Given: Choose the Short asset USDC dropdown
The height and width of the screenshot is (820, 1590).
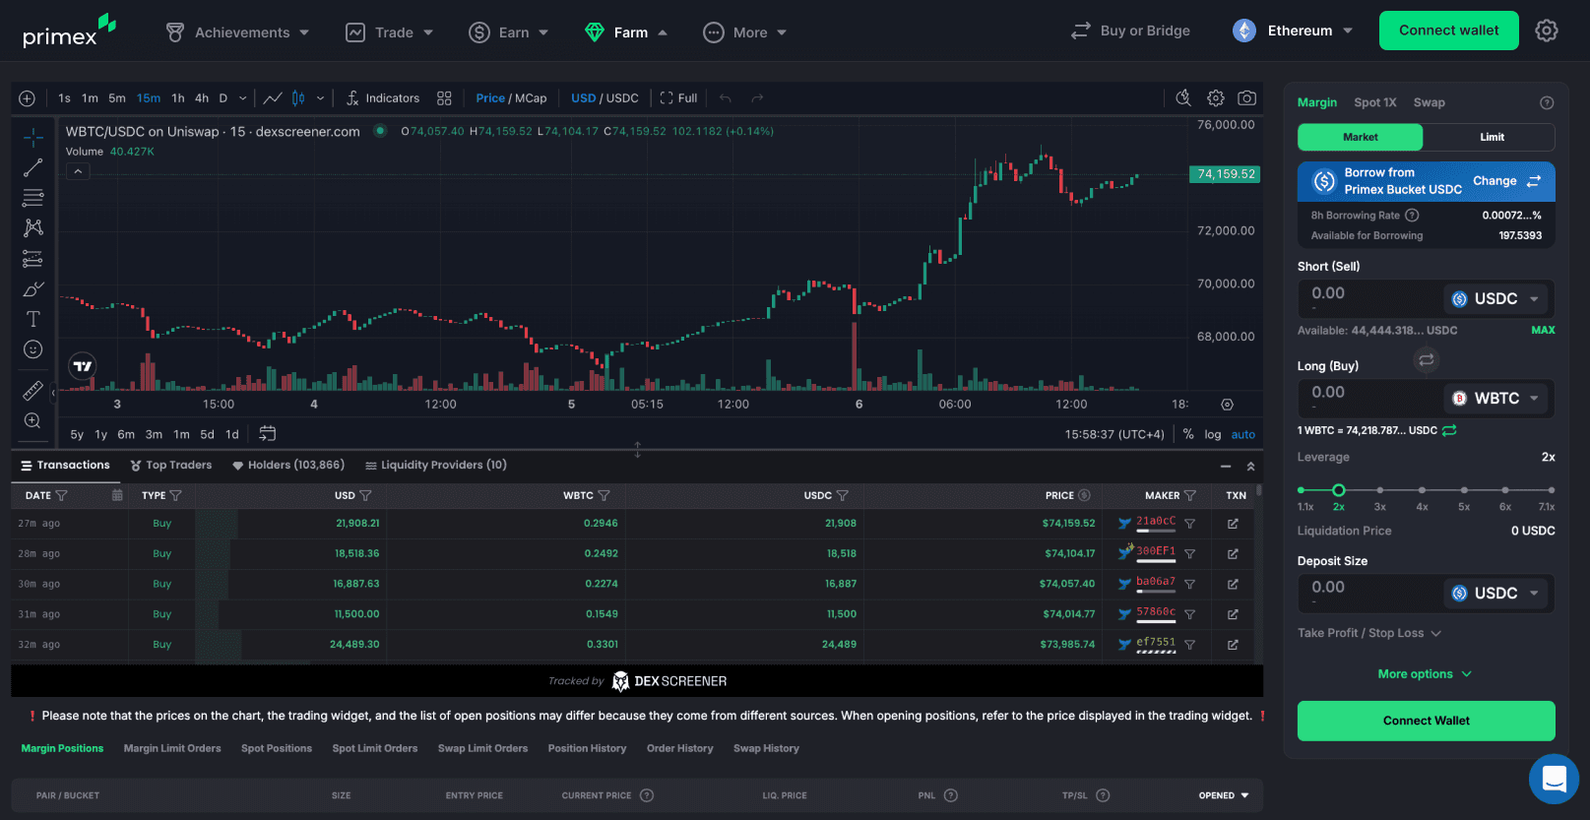Looking at the screenshot, I should [1496, 299].
